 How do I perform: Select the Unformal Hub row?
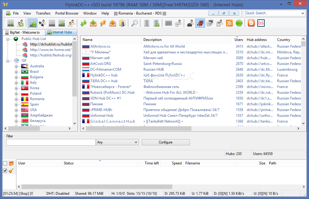[x=191, y=116]
